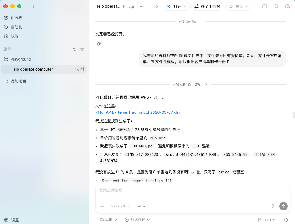The height and width of the screenshot is (224, 295).
Task: Focus the 要求后续变更 input field
Action: pyautogui.click(x=187, y=191)
